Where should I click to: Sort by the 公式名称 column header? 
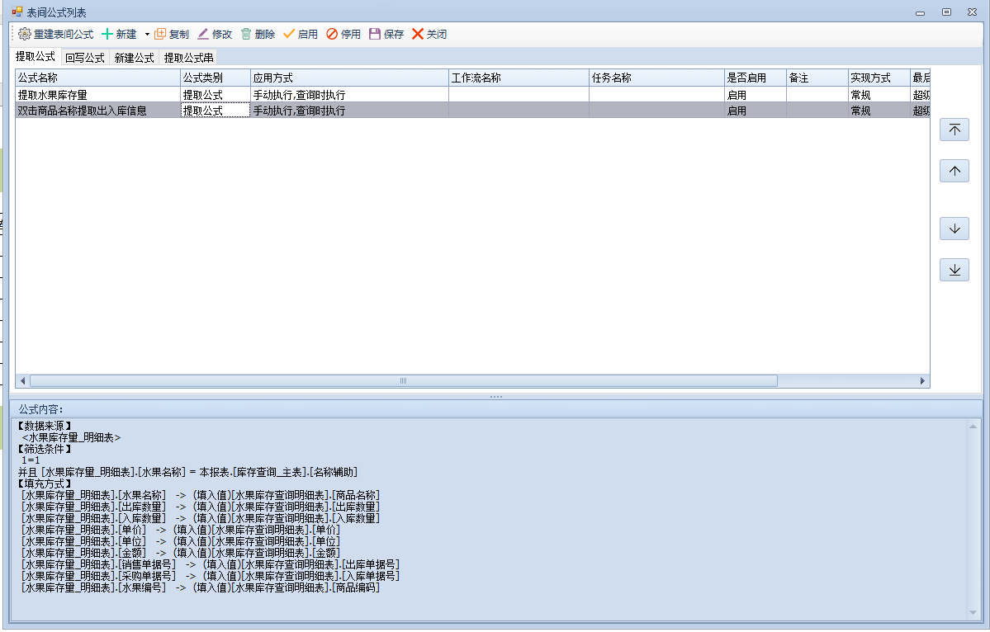point(97,78)
